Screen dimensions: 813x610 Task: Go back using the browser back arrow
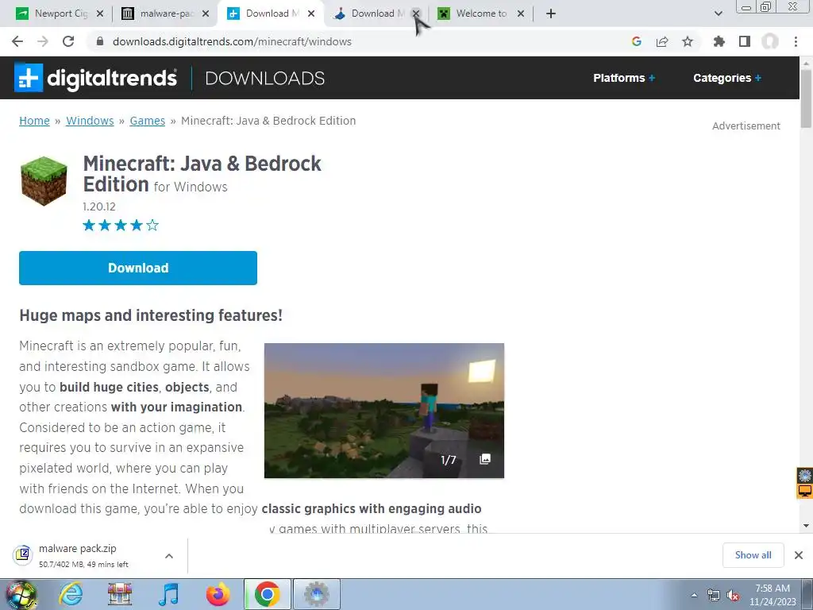(x=17, y=41)
